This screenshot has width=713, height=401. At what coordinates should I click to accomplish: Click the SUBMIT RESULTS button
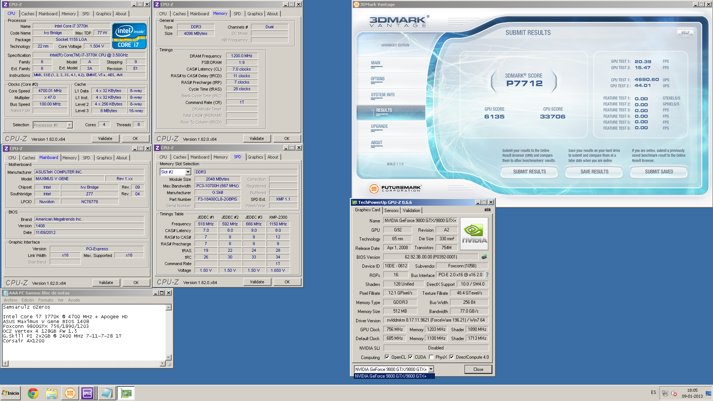pyautogui.click(x=529, y=172)
